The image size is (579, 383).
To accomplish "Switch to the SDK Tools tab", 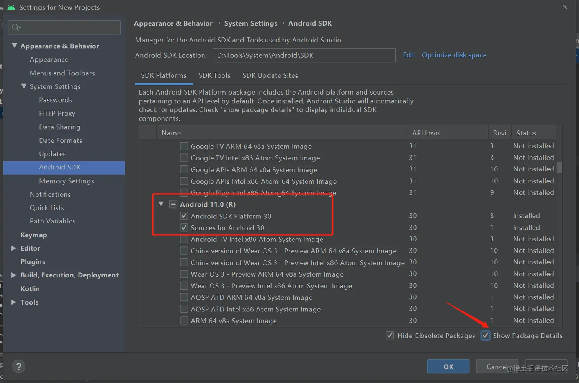I will pyautogui.click(x=214, y=75).
